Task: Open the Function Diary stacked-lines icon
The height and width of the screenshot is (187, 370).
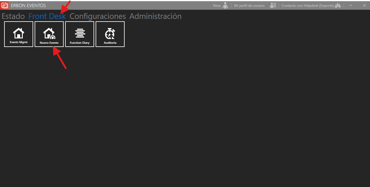Action: (x=80, y=33)
